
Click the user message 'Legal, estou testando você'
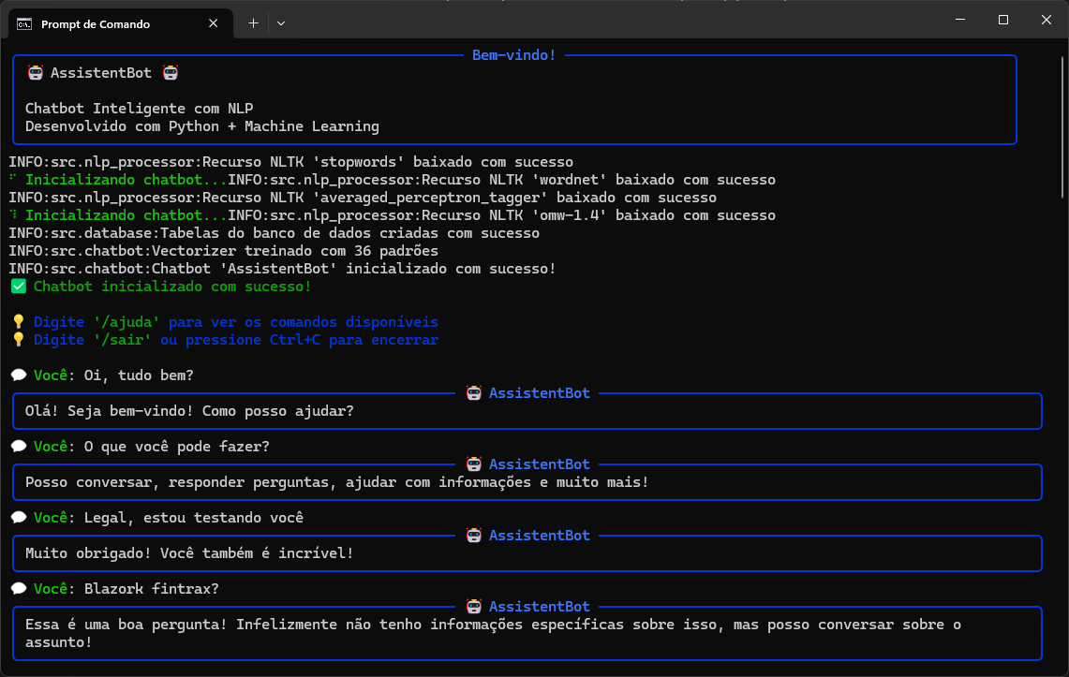[x=194, y=518]
